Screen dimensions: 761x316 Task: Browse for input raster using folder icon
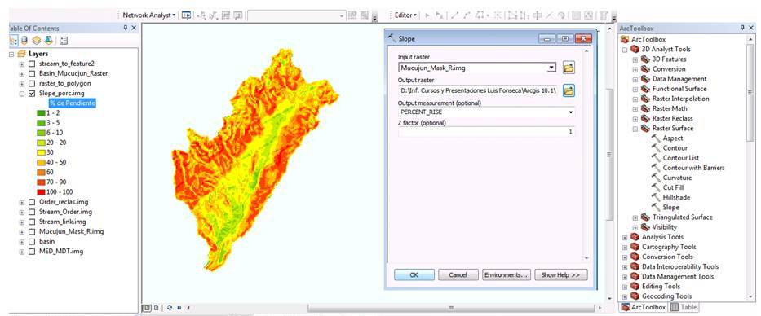point(569,68)
